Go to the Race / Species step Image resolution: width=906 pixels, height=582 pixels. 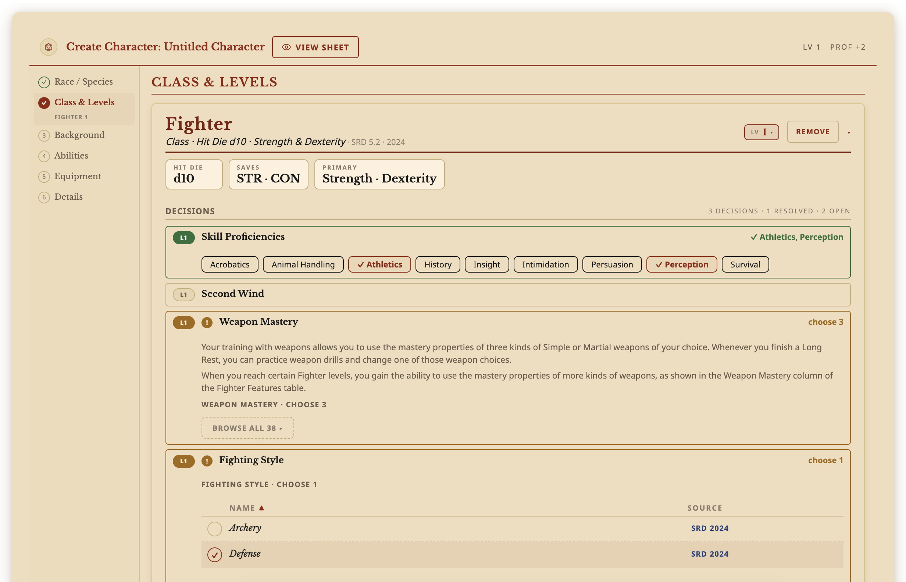[x=84, y=82]
